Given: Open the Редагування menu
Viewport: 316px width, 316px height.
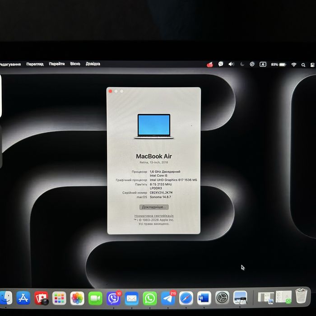Looking at the screenshot, I should [10, 64].
